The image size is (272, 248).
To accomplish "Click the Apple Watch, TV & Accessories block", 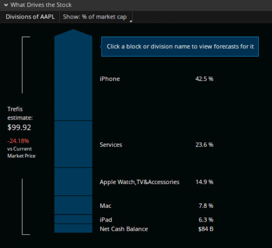I will coord(73,182).
